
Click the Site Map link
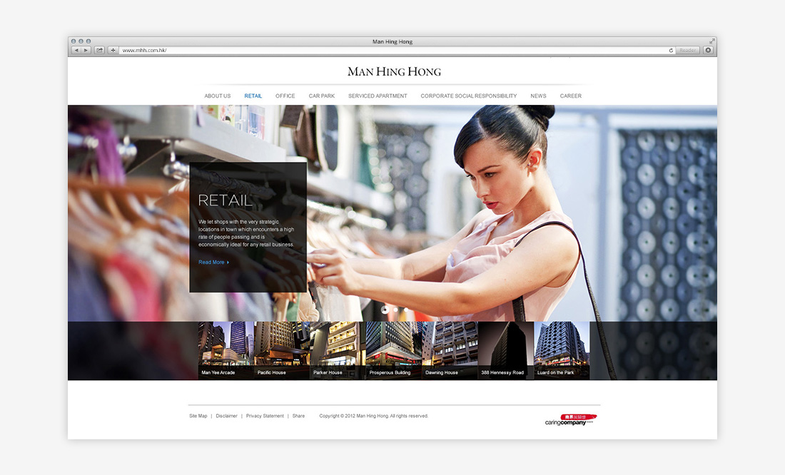click(x=198, y=416)
